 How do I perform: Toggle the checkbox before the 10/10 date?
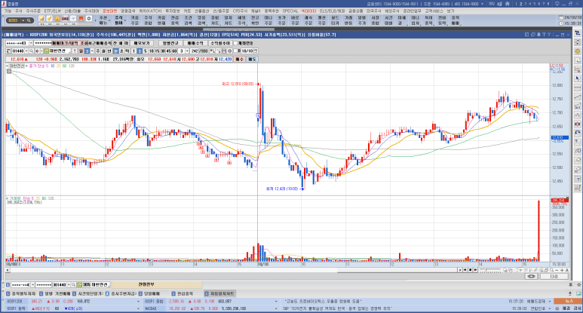pyautogui.click(x=235, y=51)
